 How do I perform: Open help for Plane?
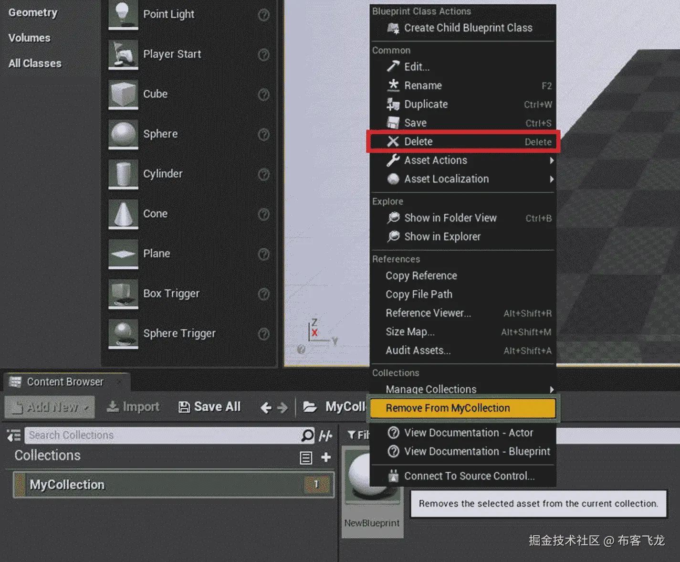[x=263, y=254]
